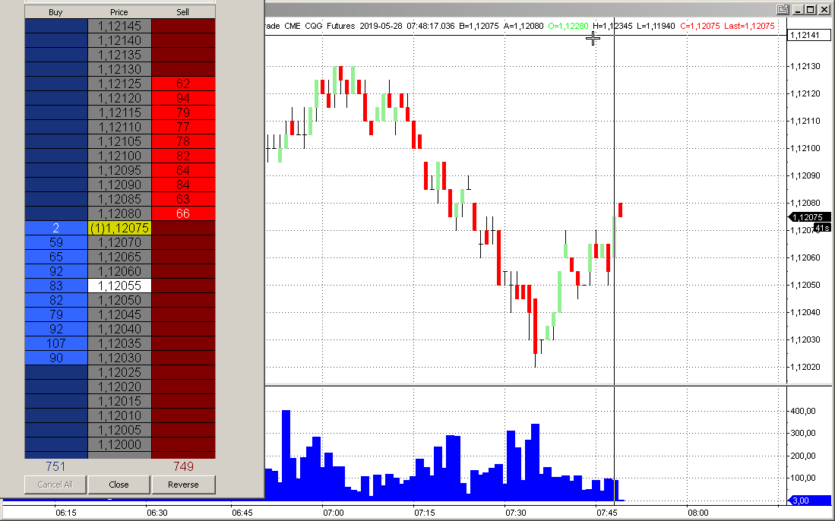Viewport: 835px width, 521px height.
Task: Click the 07:30 label on time axis
Action: (515, 513)
